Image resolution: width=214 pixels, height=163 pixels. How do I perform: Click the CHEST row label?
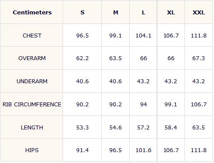[x=32, y=36]
